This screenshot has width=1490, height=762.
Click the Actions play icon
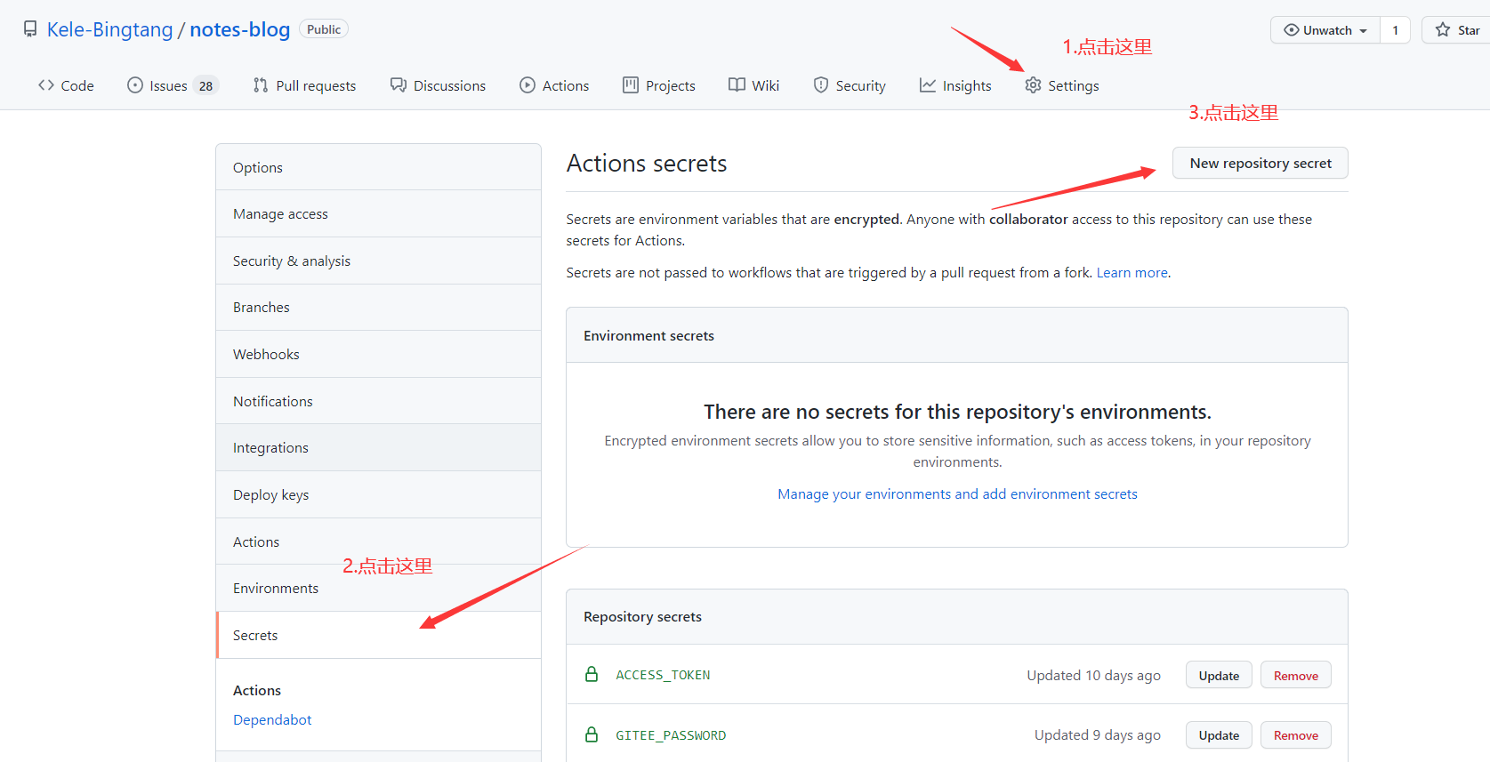tap(528, 85)
